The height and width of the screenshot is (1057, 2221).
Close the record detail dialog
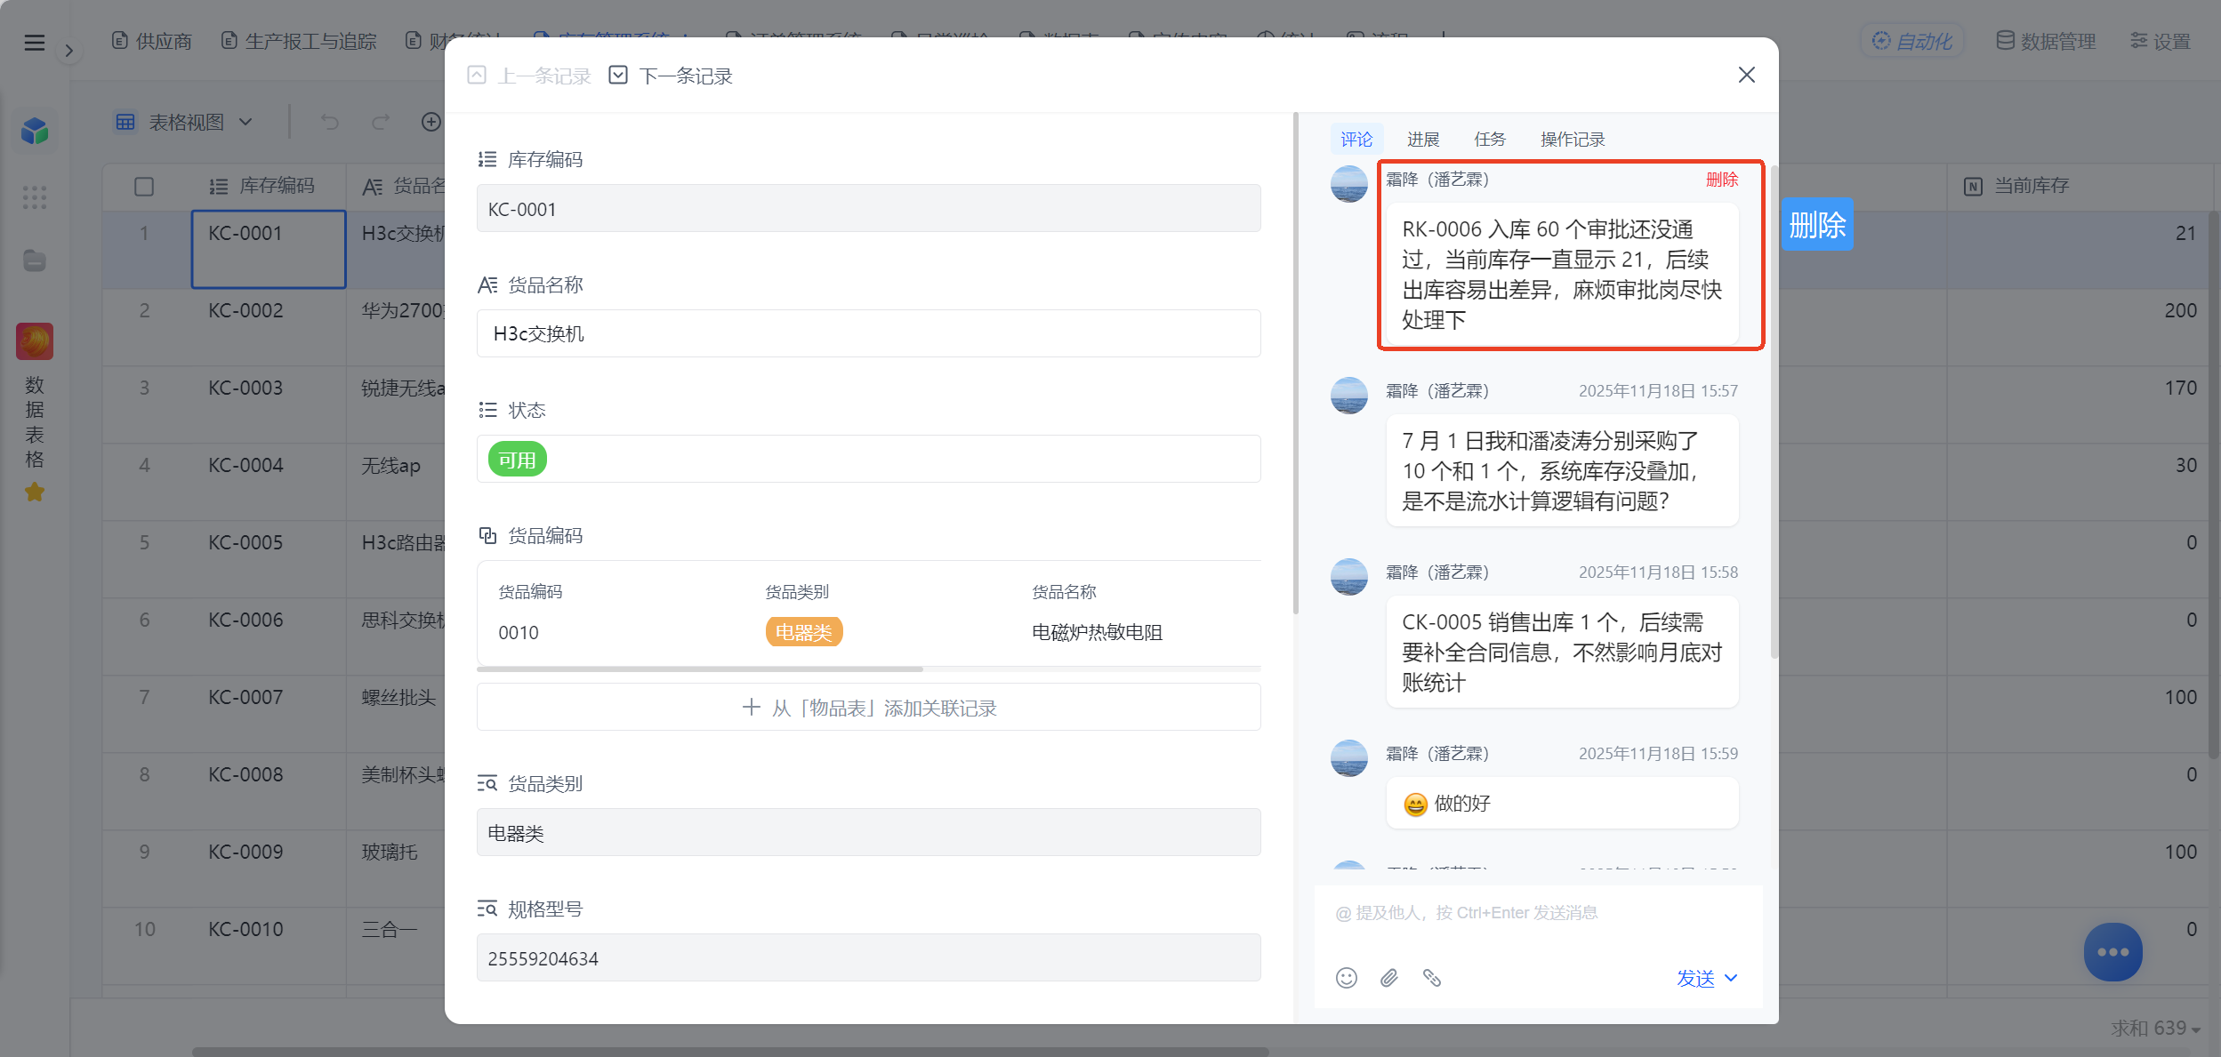point(1747,75)
